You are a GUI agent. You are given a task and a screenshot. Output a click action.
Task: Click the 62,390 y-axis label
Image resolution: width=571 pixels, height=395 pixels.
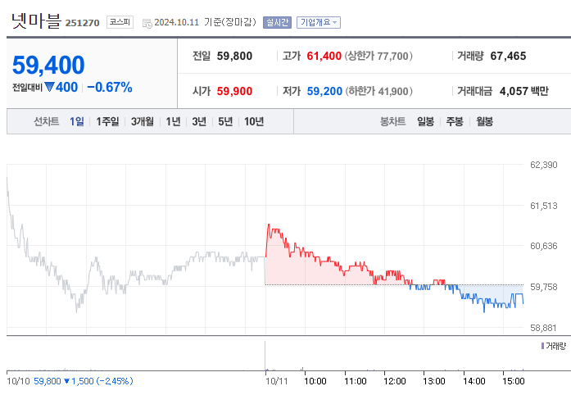coord(544,165)
